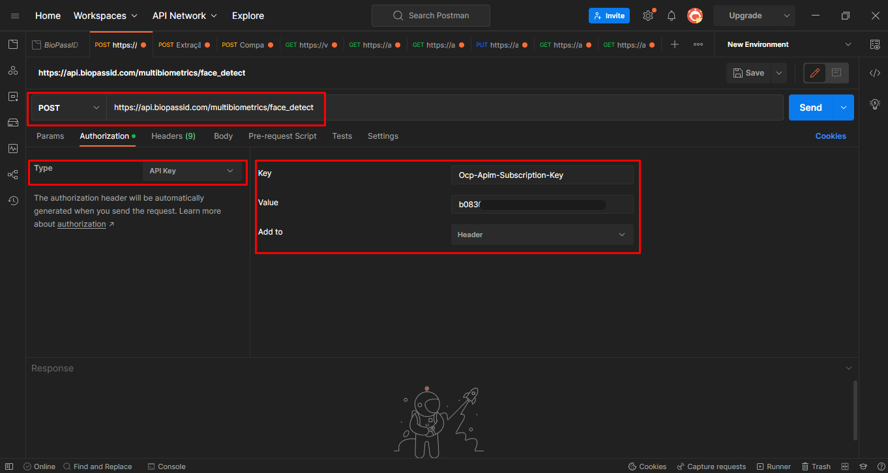888x473 pixels.
Task: Open the hamburger main menu
Action: click(15, 16)
